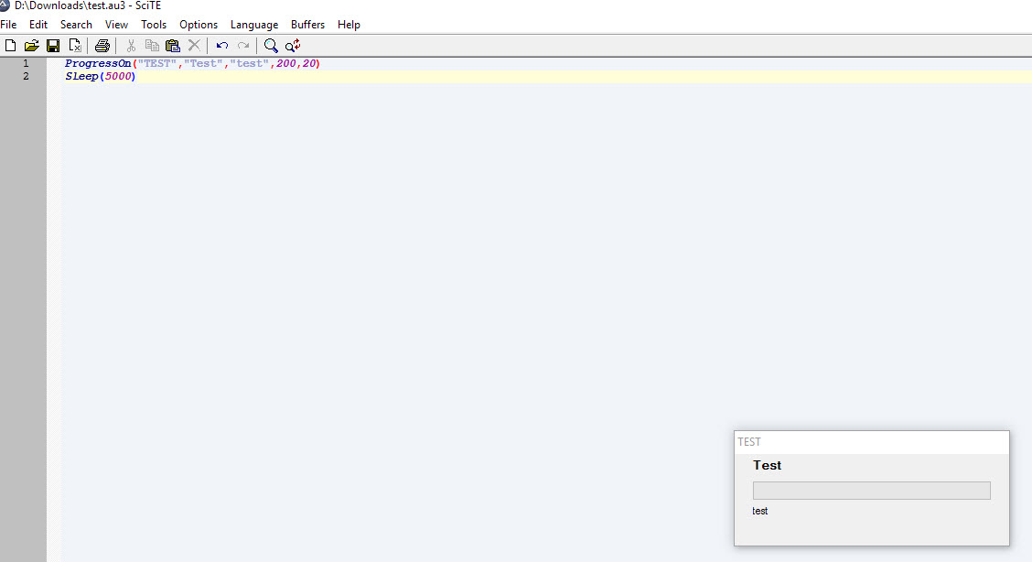Open the Buffers menu
This screenshot has height=562, width=1032.
(308, 25)
